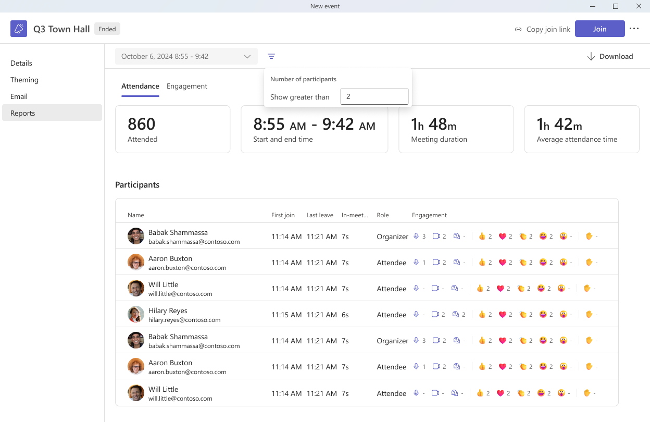Open Details in the left sidebar
Image resolution: width=650 pixels, height=422 pixels.
point(52,63)
